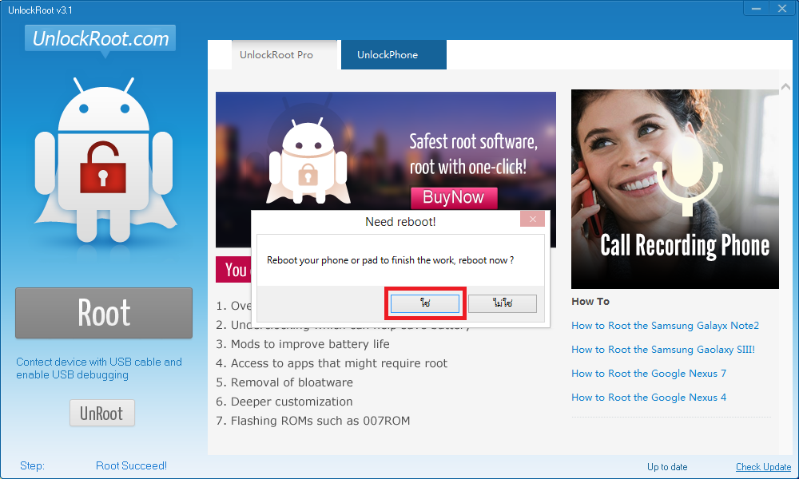Viewport: 799px width, 479px height.
Task: Click the Android mascot in the banner ad
Action: pos(308,162)
